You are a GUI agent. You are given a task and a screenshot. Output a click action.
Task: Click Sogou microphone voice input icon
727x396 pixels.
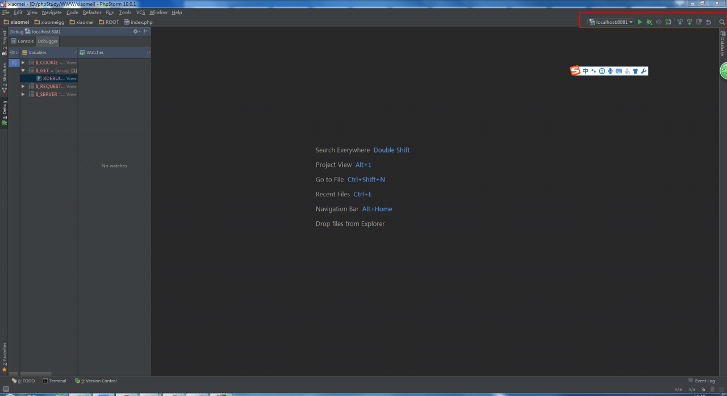click(x=610, y=71)
